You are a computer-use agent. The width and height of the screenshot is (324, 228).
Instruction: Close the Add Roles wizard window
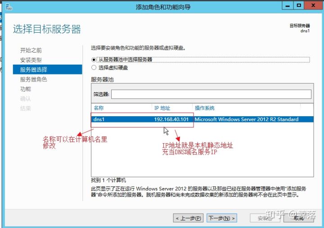[x=313, y=5]
